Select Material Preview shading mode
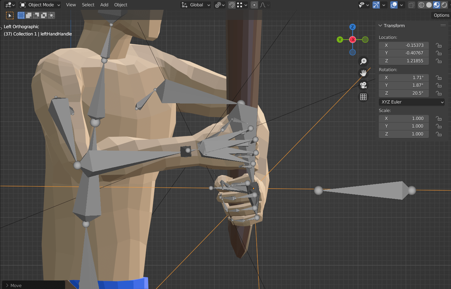The height and width of the screenshot is (289, 451). click(x=436, y=5)
